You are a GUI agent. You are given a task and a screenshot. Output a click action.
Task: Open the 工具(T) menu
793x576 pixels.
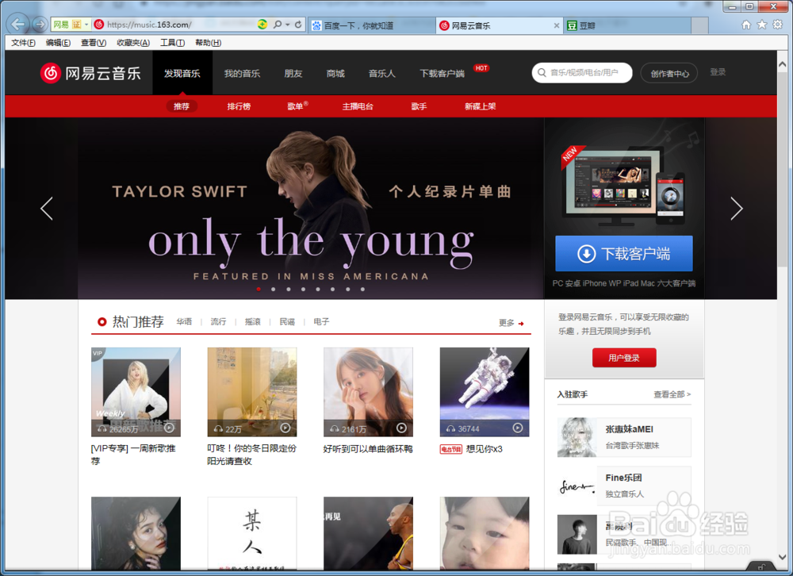(x=172, y=43)
